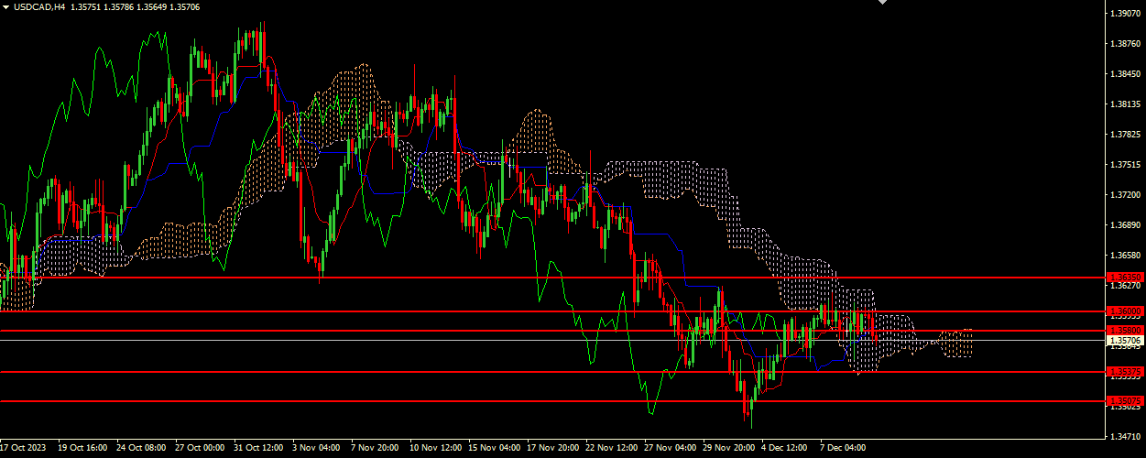Click the 17 Oct 2023 date label
Viewport: 1146px width, 458px height.
click(23, 449)
